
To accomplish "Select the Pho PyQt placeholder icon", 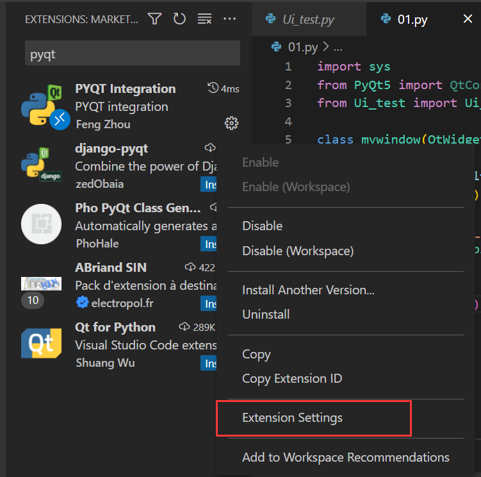I will [x=42, y=224].
